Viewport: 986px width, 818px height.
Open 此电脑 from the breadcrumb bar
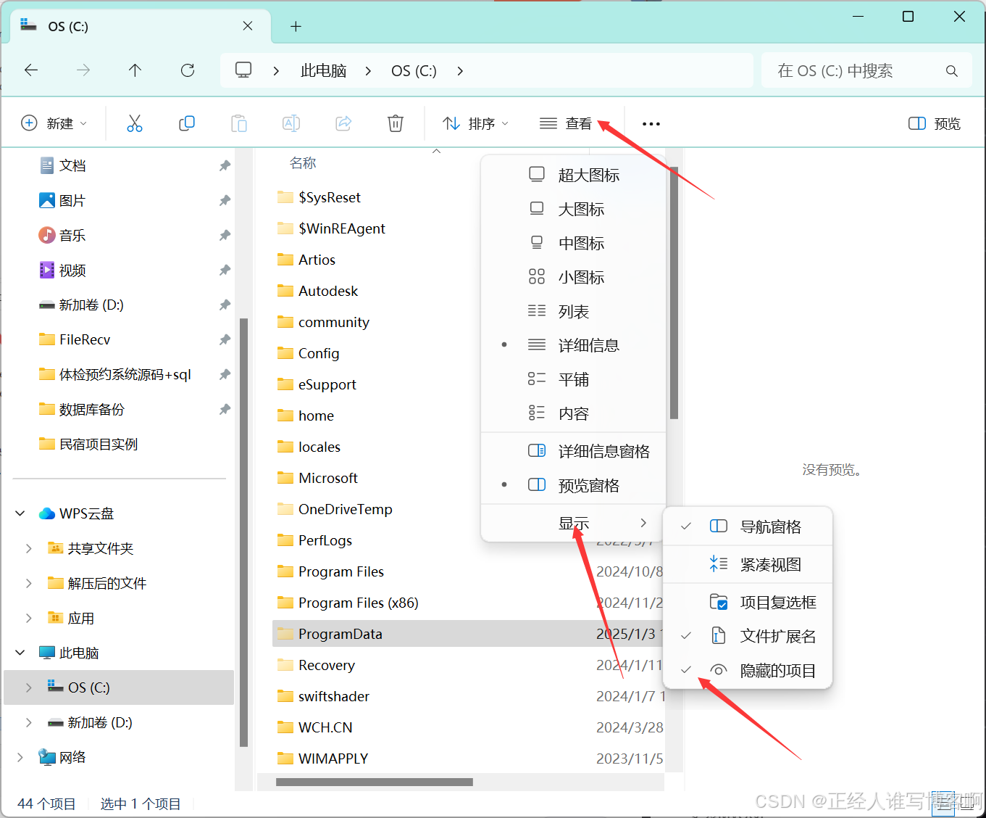323,70
